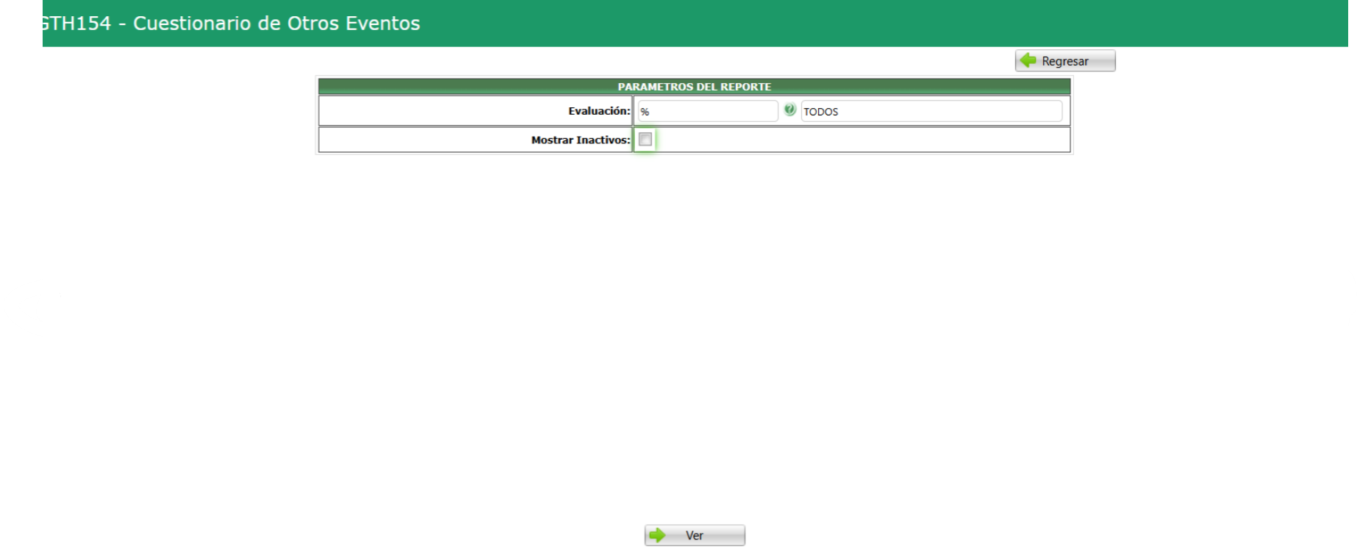Click the Ver button

(x=695, y=535)
